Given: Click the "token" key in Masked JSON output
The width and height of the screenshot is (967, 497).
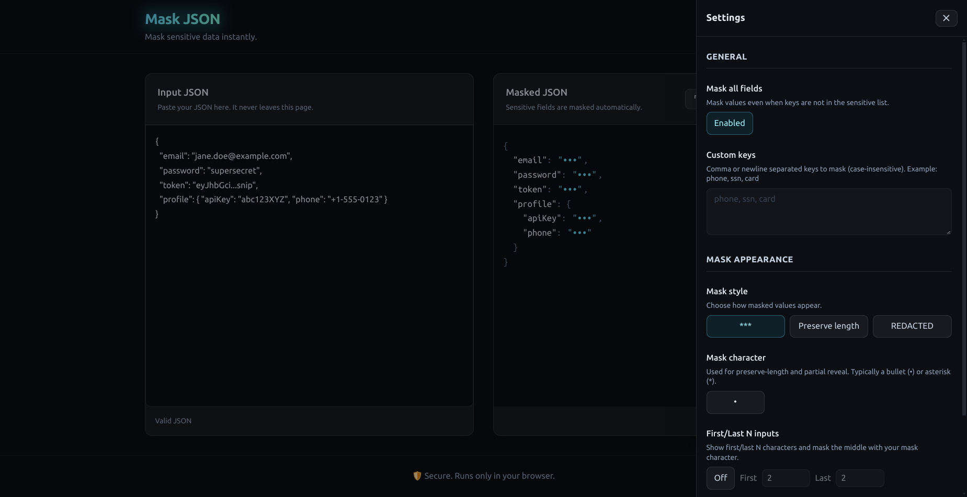Looking at the screenshot, I should click(530, 189).
